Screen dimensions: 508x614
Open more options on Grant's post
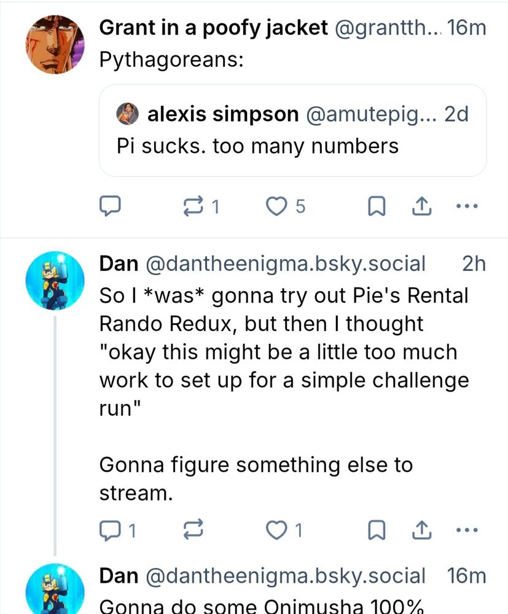tap(467, 208)
